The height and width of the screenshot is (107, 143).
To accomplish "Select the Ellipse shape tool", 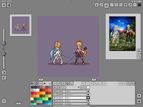I will tap(116, 5).
